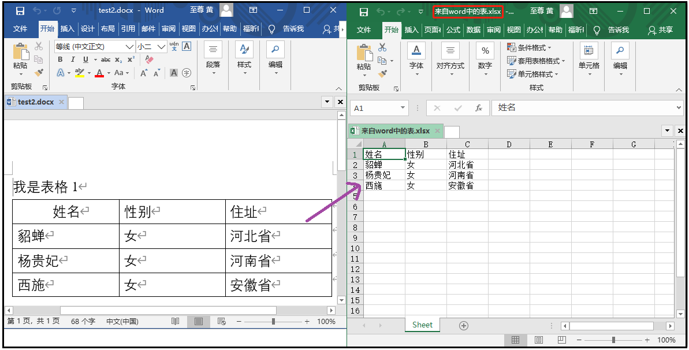Viewport: 689px width, 350px height.
Task: Open the Word font dialog launcher
Action: (193, 88)
